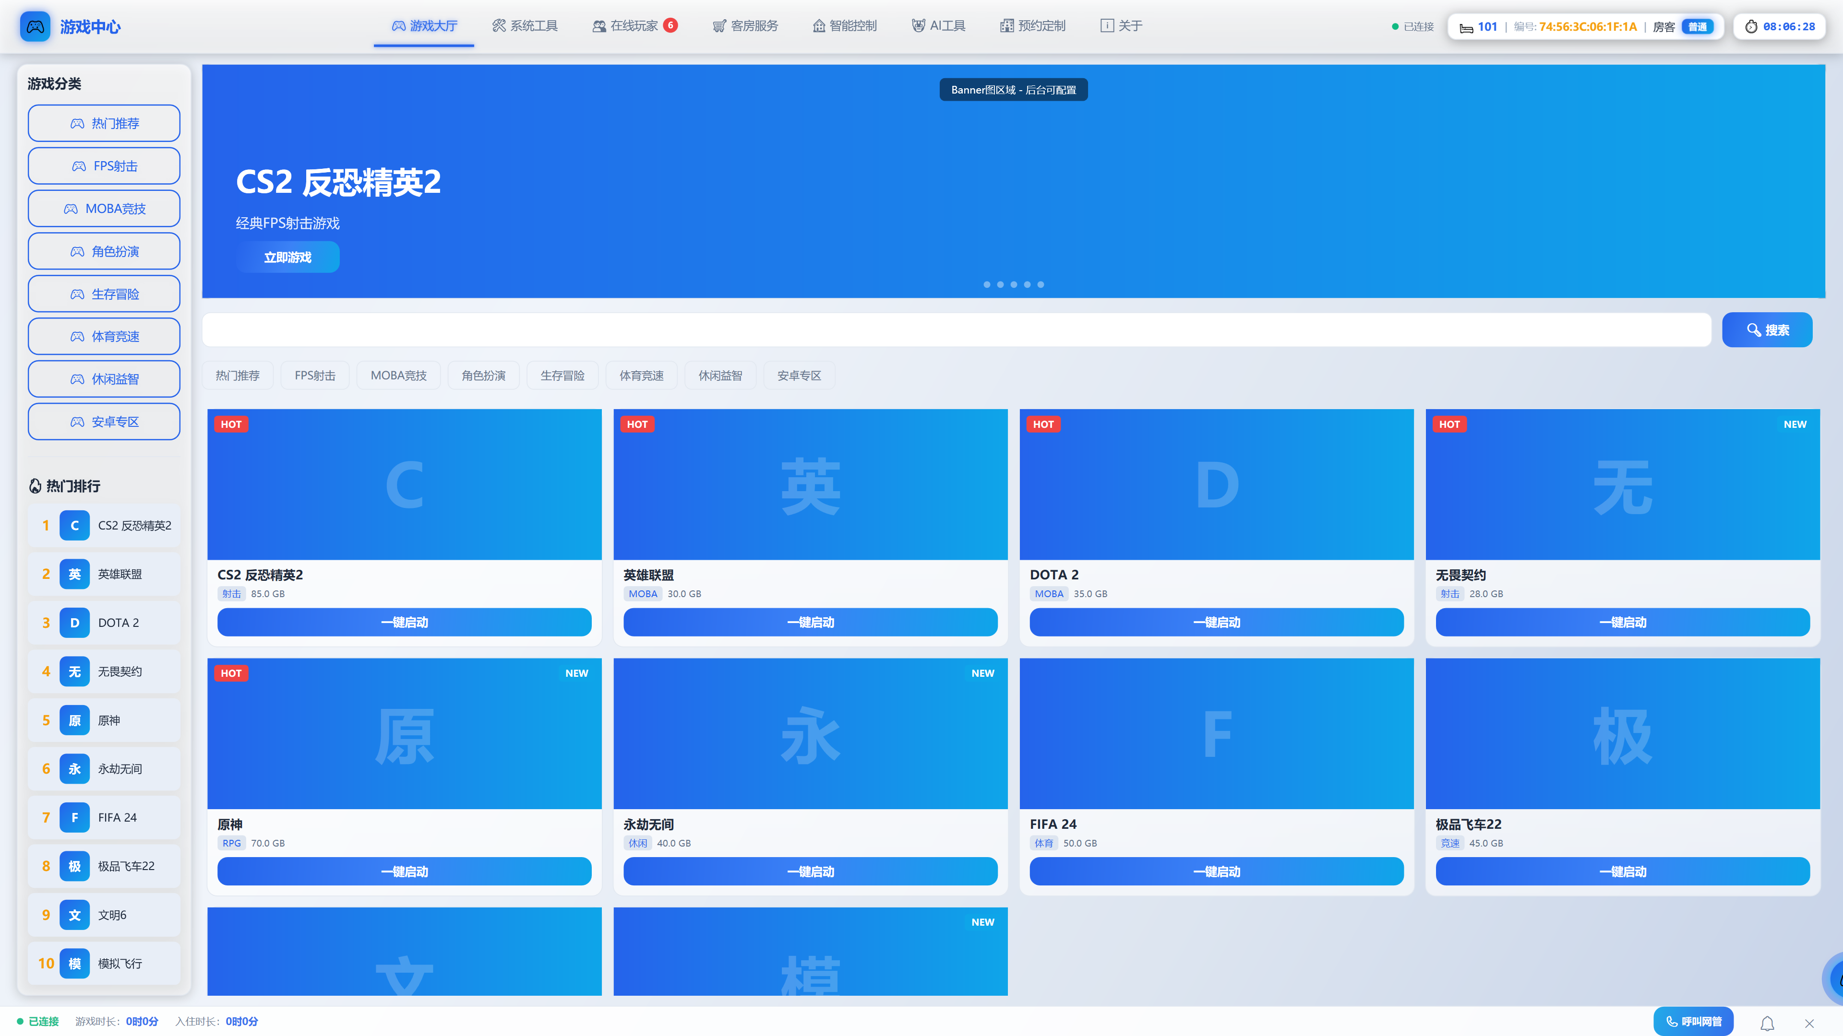
Task: Filter by 安卓专区 chip below search
Action: point(799,376)
